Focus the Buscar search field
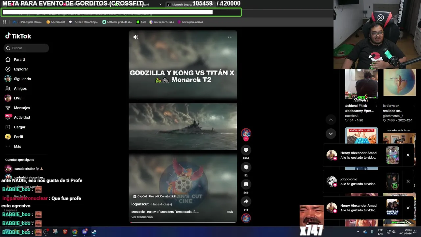 pyautogui.click(x=26, y=48)
